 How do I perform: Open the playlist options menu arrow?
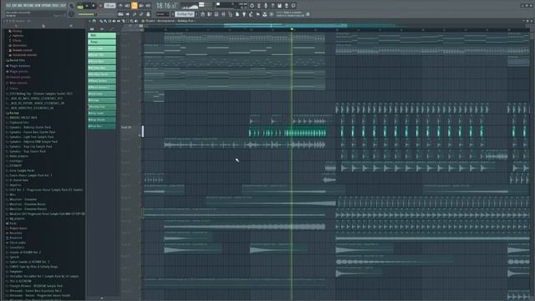tap(89, 21)
